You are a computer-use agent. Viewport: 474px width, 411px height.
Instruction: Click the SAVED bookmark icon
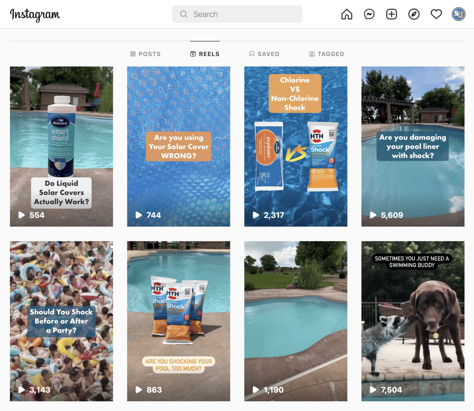pyautogui.click(x=252, y=54)
